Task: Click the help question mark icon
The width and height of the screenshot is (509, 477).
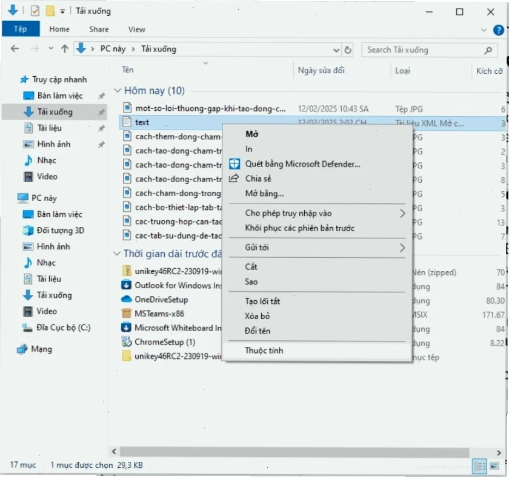Action: [x=498, y=30]
